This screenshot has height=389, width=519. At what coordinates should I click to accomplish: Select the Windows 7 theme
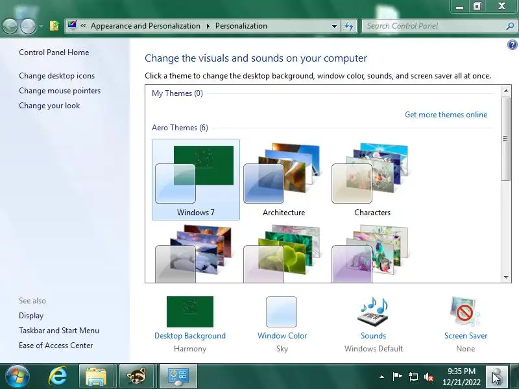point(196,180)
